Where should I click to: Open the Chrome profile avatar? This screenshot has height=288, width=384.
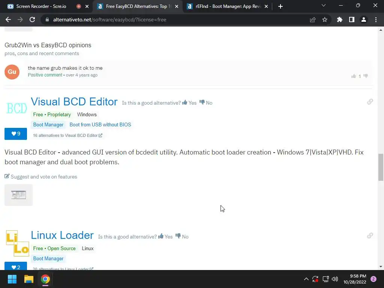point(364,19)
